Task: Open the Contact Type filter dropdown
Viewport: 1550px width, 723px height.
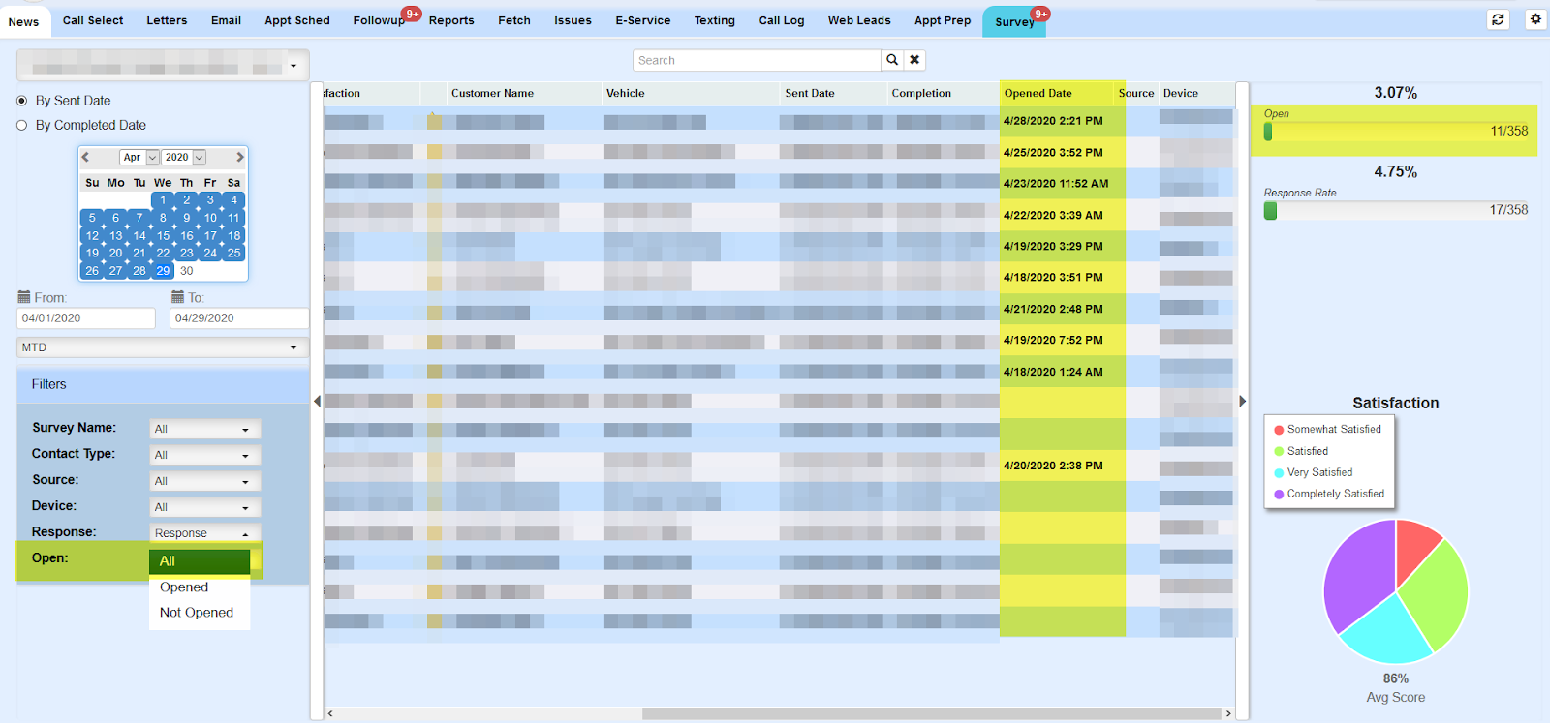Action: [203, 455]
